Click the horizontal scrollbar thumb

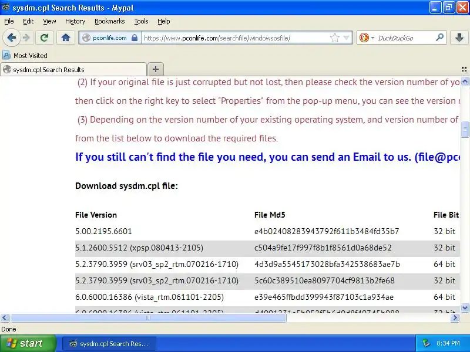[x=148, y=317]
